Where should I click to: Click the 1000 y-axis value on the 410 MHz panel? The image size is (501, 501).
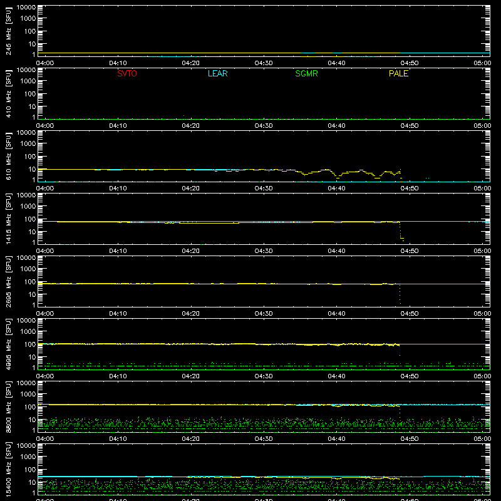[x=28, y=81]
